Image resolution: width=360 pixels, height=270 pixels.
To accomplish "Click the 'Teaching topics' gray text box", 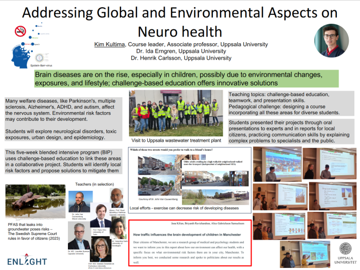I will tap(292, 103).
